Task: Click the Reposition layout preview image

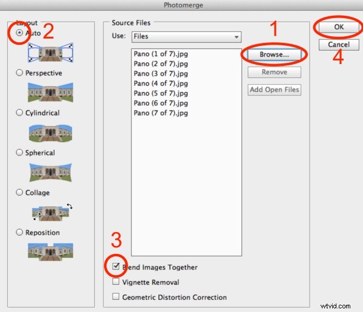Action: point(50,252)
